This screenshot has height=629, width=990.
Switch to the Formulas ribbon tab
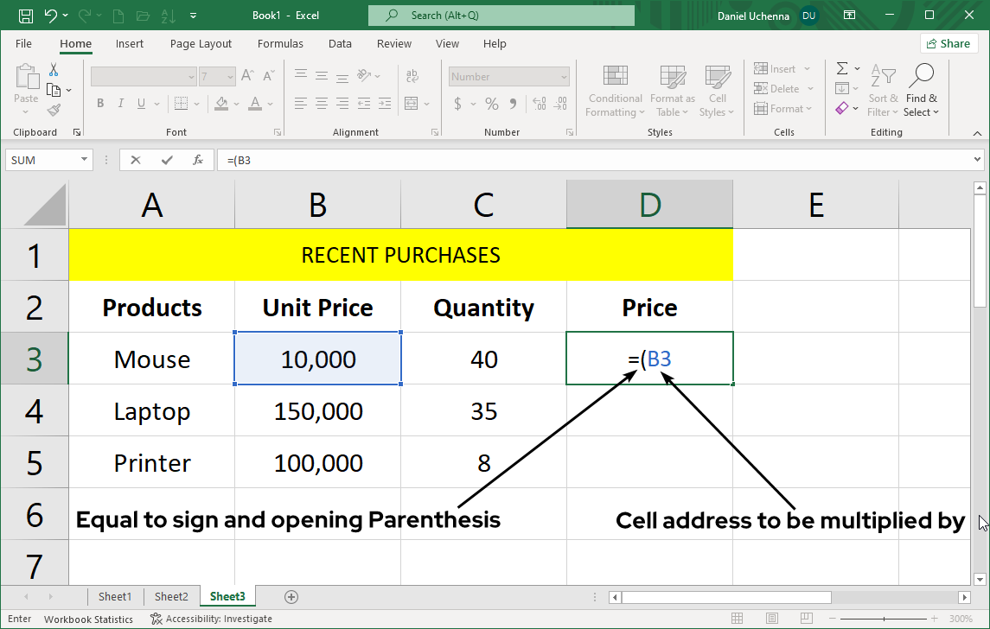[280, 43]
